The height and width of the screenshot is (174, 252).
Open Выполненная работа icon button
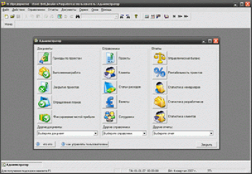[45, 73]
